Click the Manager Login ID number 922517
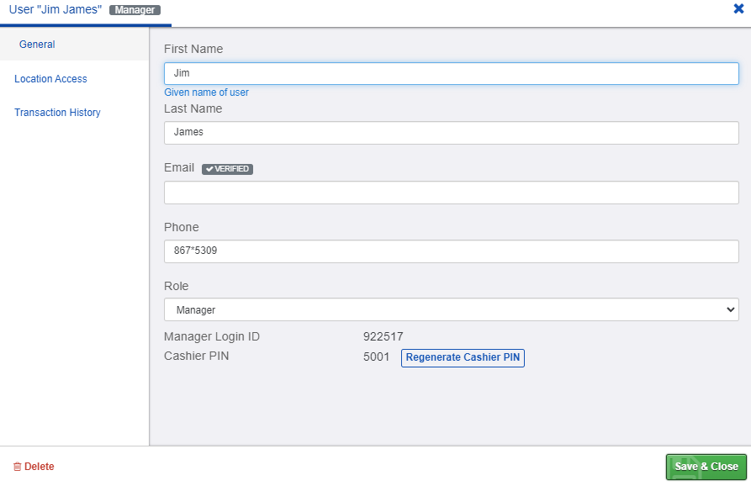Image resolution: width=751 pixels, height=486 pixels. coord(383,336)
